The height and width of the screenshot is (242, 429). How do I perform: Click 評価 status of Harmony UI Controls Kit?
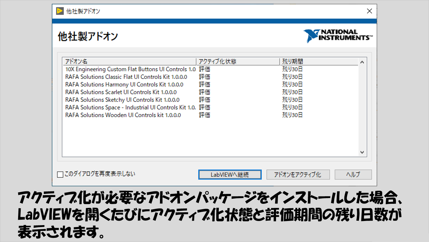point(204,84)
